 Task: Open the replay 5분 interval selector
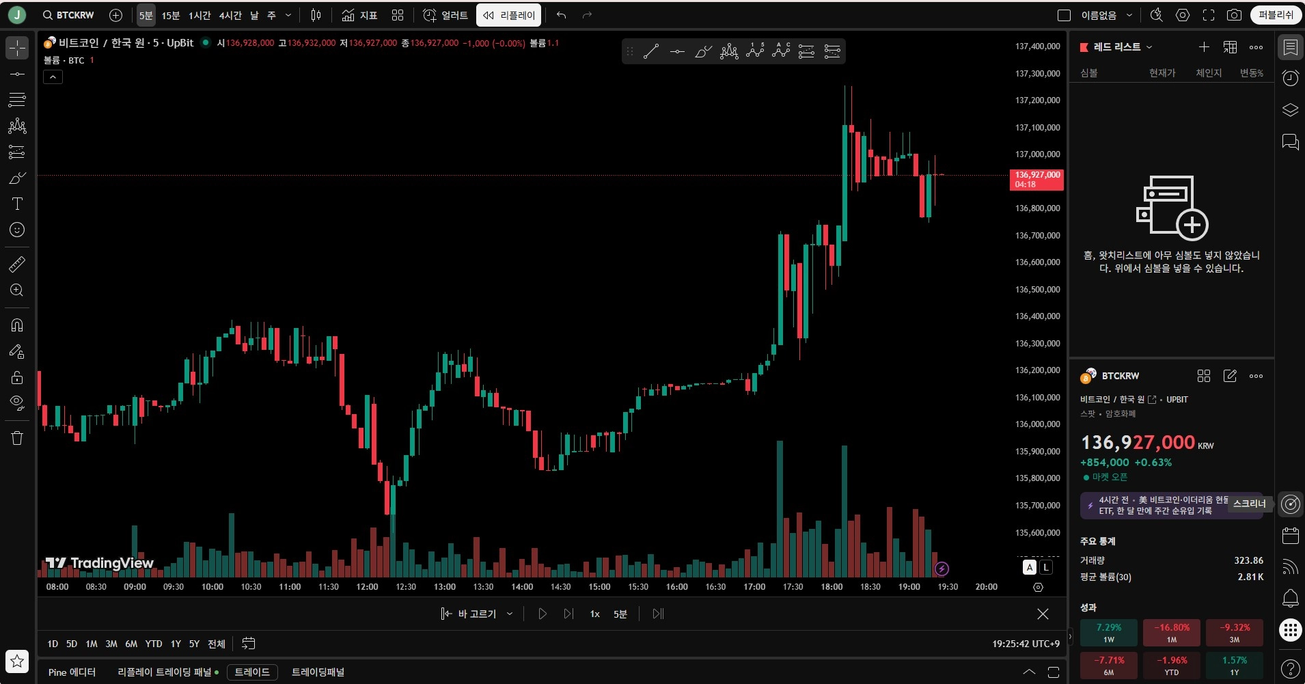(620, 614)
